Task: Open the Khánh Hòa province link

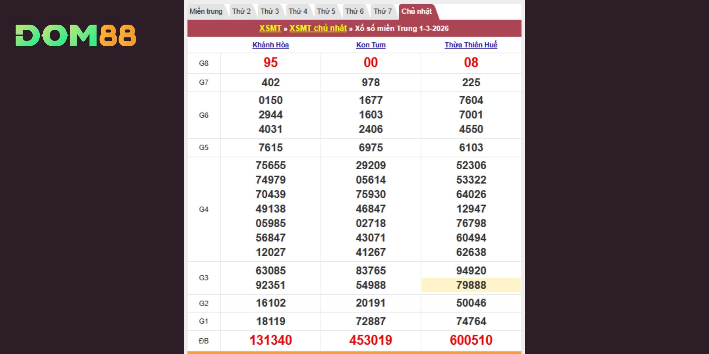Action: coord(271,45)
